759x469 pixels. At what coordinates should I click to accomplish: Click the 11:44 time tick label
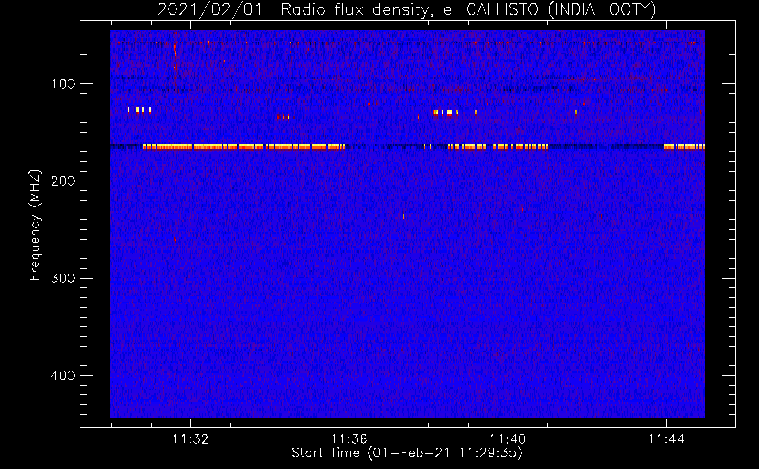666,439
